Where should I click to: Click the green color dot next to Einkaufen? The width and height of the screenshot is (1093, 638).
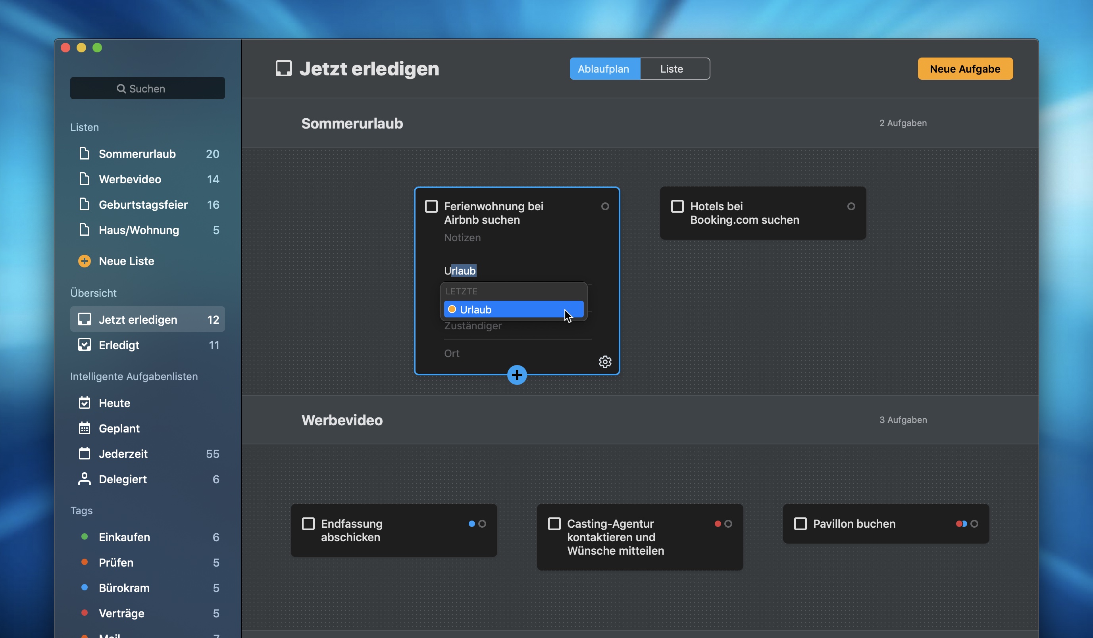(x=84, y=537)
